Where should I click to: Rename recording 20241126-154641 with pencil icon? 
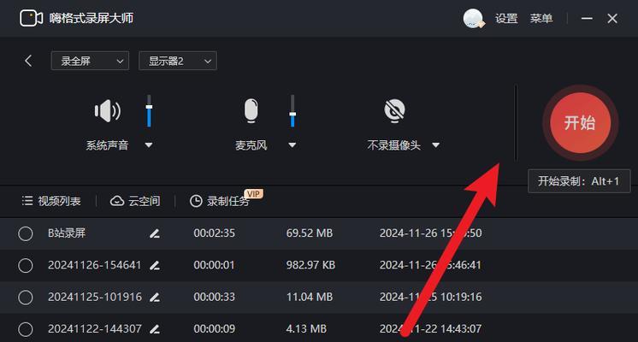[x=155, y=266]
